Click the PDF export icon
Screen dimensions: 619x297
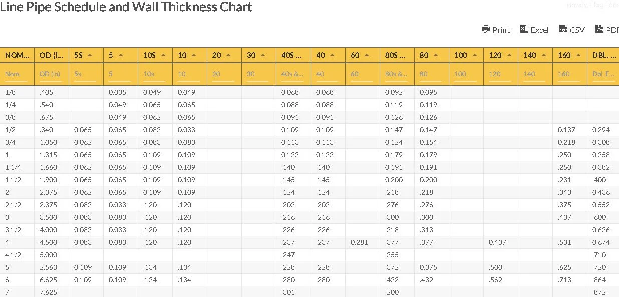599,29
